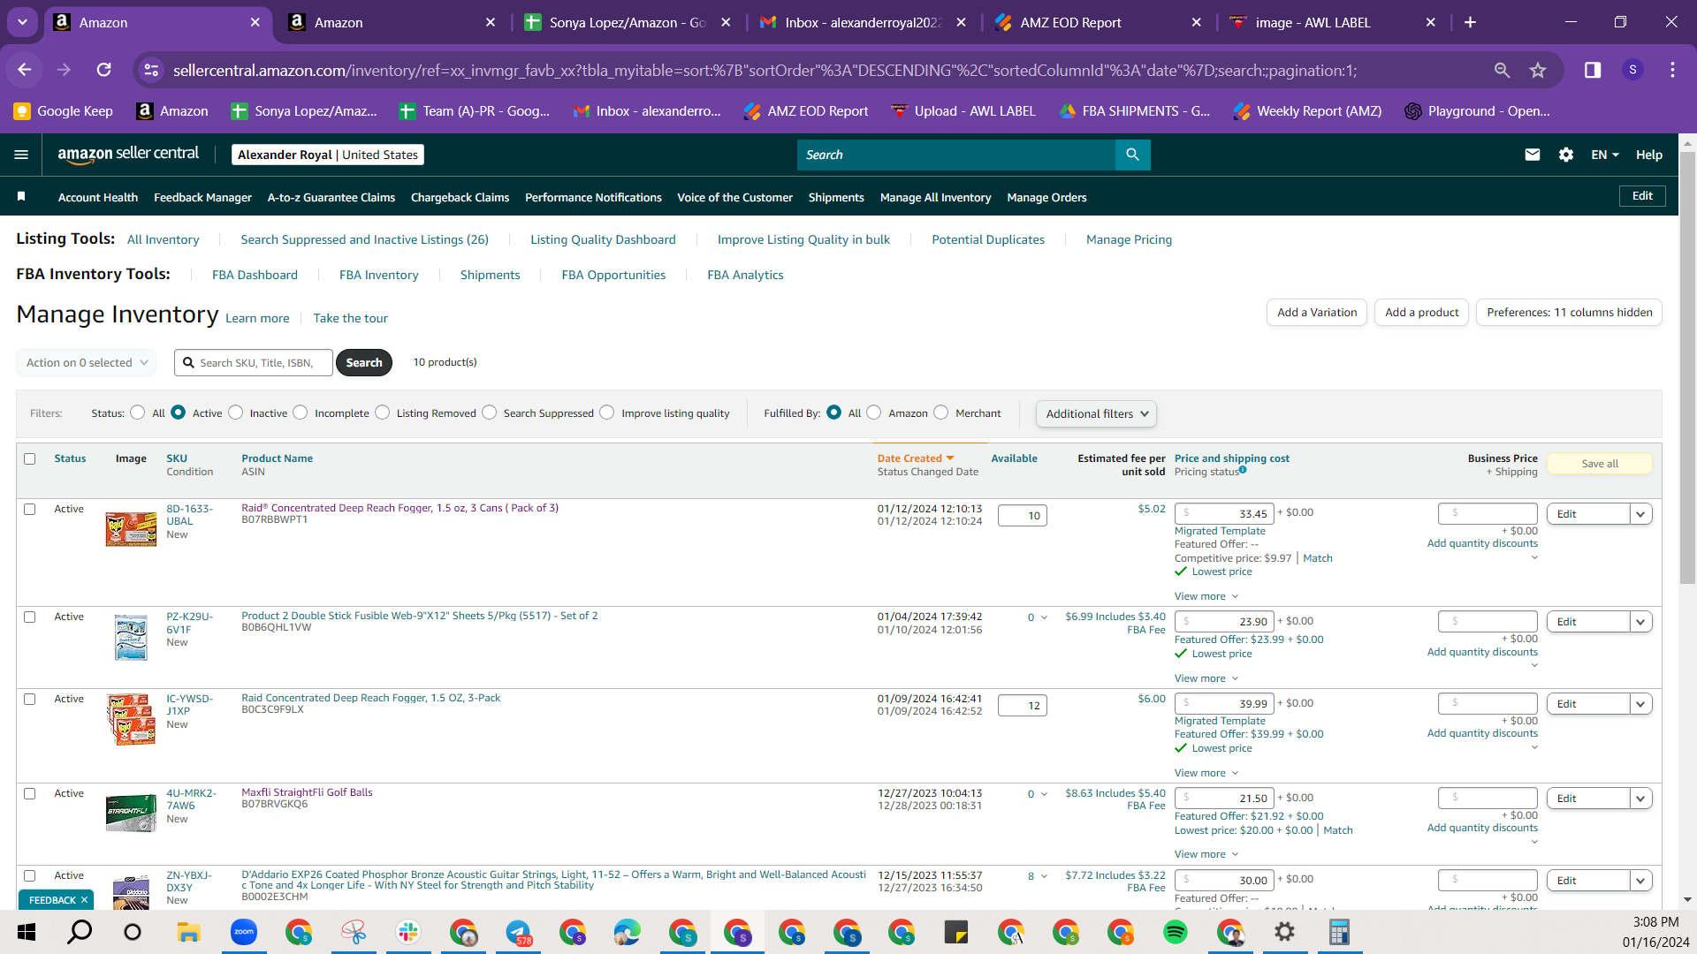Click Match next to Competitive price $9.97
This screenshot has width=1697, height=954.
click(x=1318, y=558)
